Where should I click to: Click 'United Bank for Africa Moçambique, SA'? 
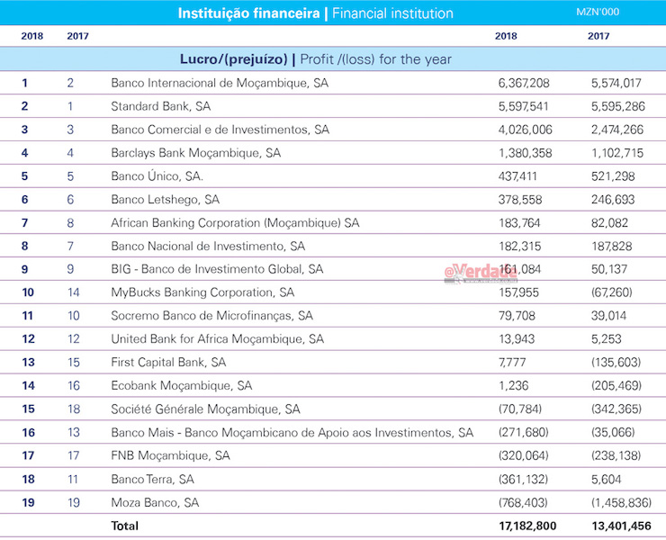point(218,339)
